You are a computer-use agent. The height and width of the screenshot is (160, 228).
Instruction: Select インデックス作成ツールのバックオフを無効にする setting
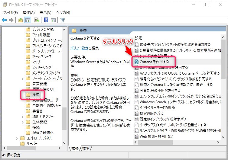(x=173, y=125)
